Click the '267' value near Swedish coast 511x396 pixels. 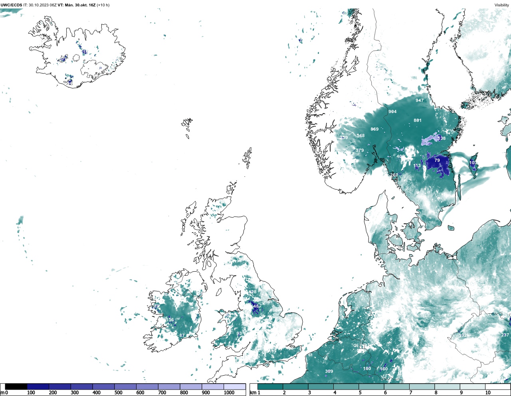pyautogui.click(x=394, y=175)
